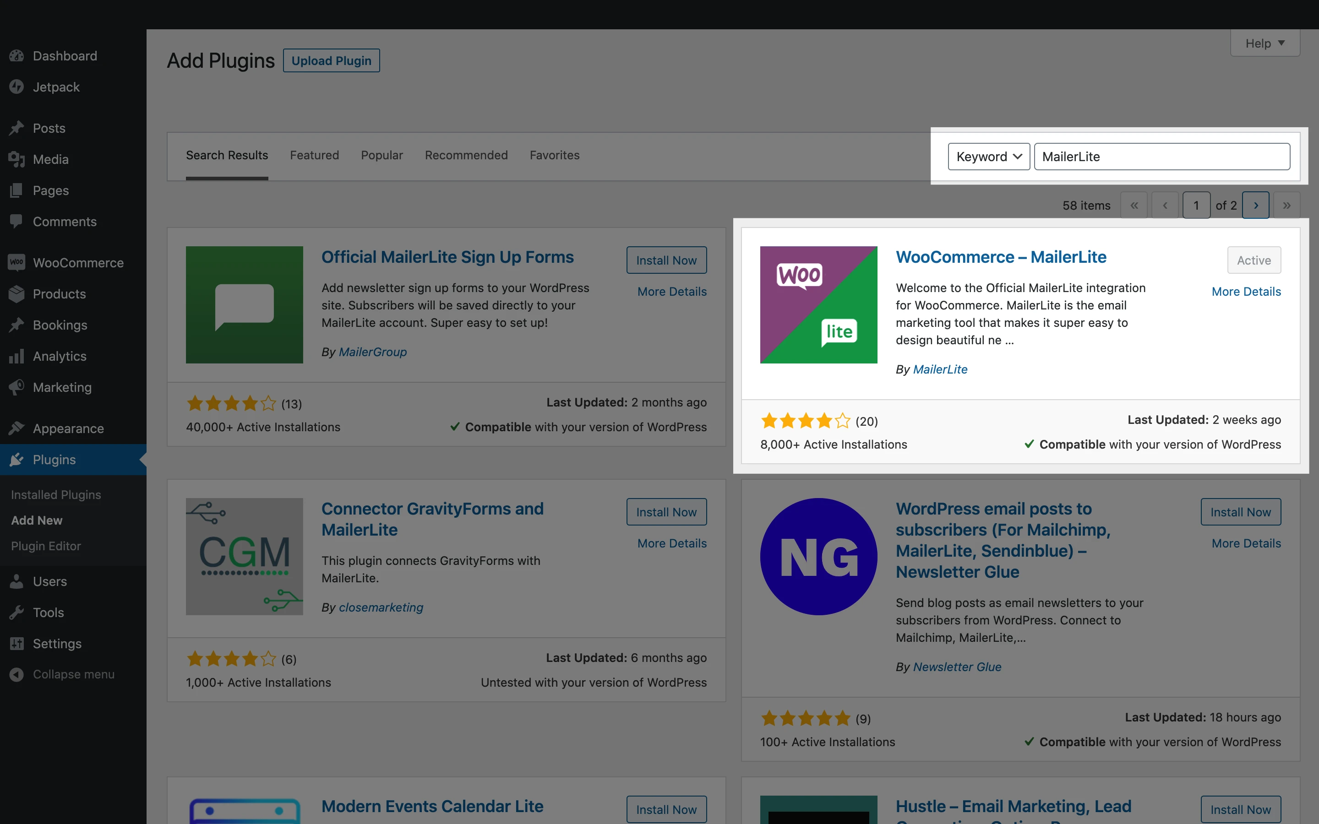Open the Keyword search type dropdown
Viewport: 1319px width, 824px height.
pyautogui.click(x=988, y=157)
